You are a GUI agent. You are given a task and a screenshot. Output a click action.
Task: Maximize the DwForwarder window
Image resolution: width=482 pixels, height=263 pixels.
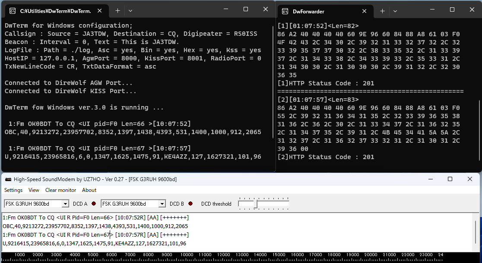[452, 9]
